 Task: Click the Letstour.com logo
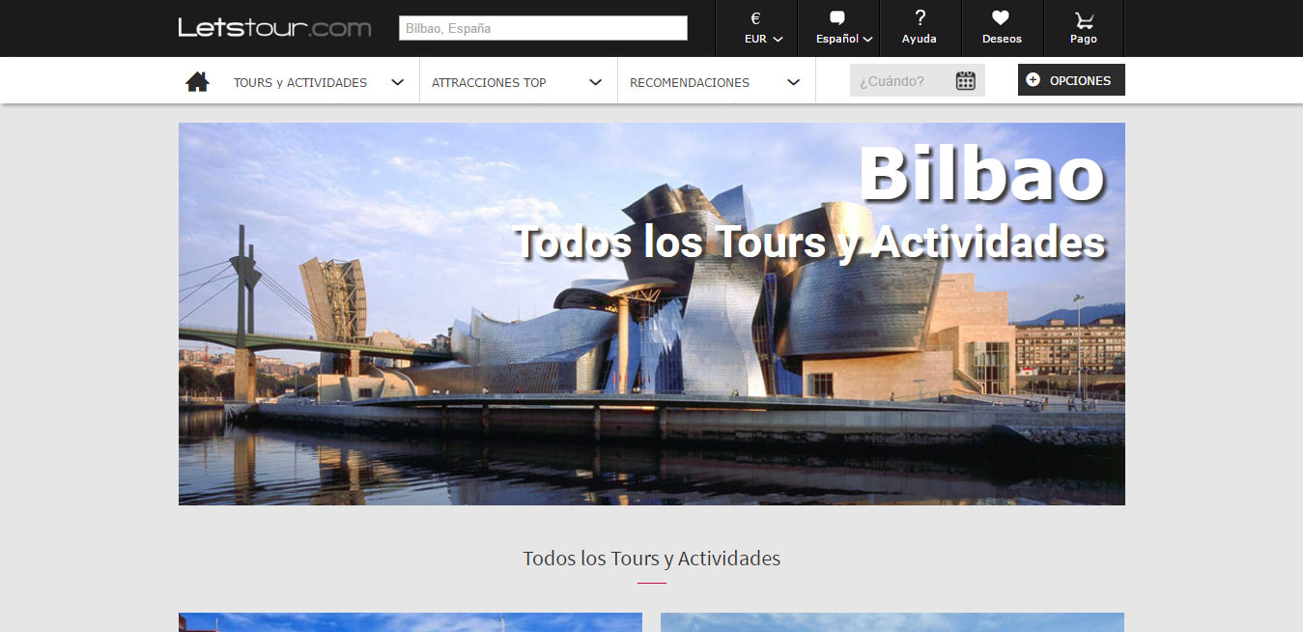(x=274, y=27)
